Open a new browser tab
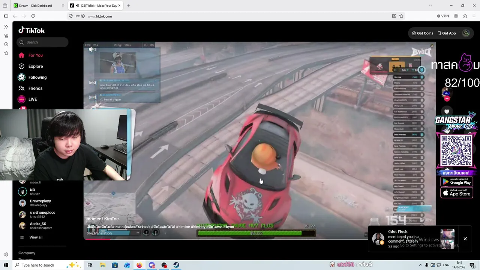The width and height of the screenshot is (480, 270). 129,6
